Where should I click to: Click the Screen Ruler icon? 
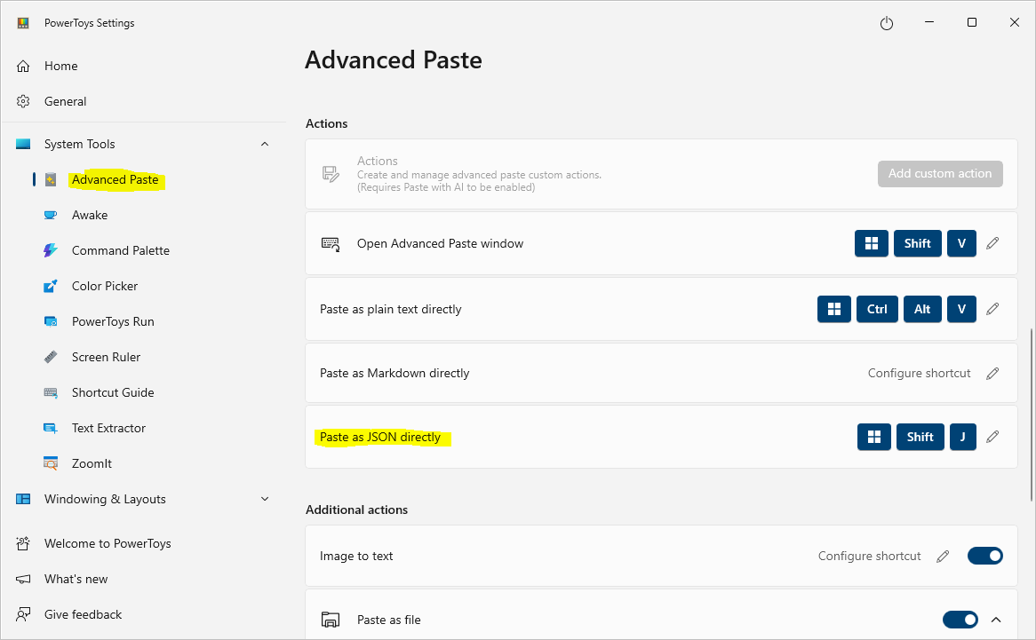click(x=51, y=357)
